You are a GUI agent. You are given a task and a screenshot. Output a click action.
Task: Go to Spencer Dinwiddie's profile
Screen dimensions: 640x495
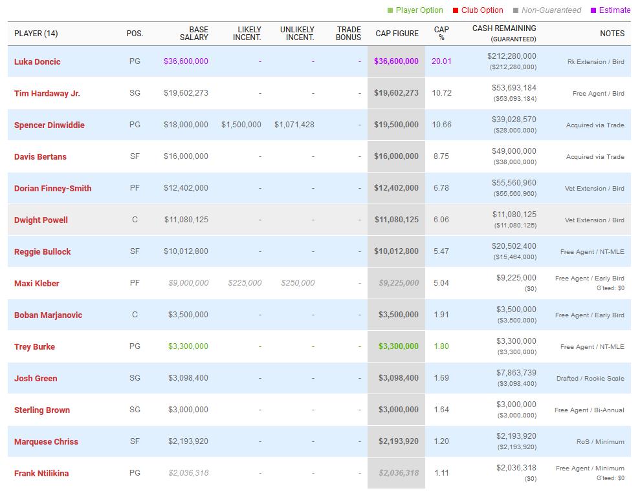point(49,125)
